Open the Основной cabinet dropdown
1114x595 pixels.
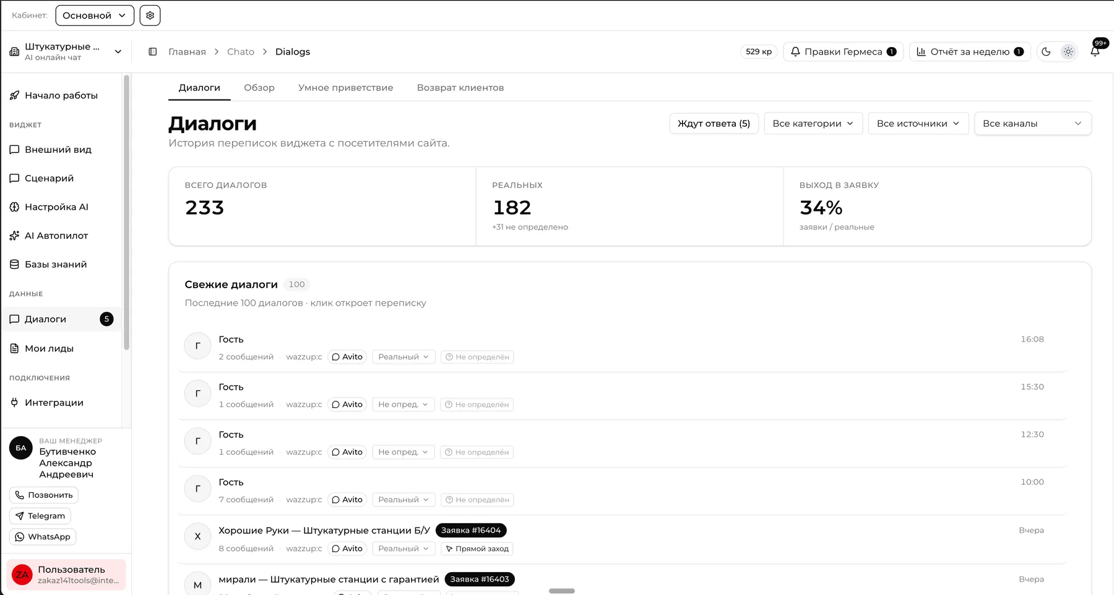point(95,15)
